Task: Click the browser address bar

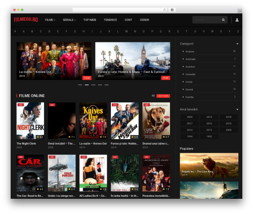Action: (120, 10)
